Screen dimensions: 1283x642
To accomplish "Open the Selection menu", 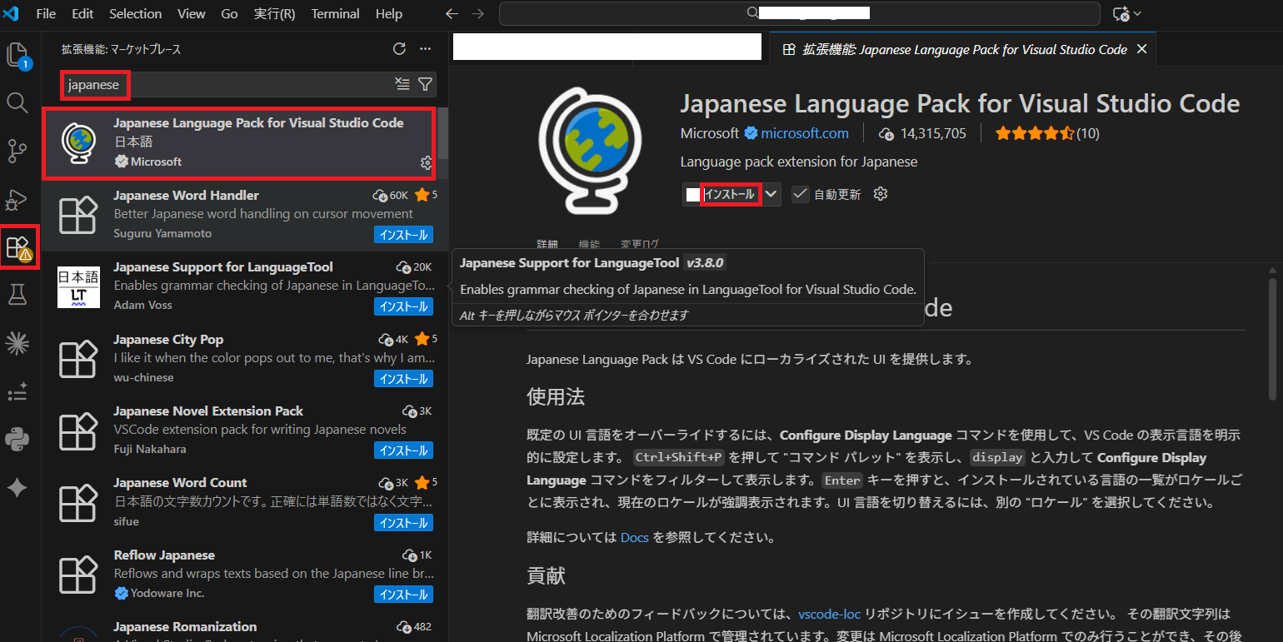I will pos(136,13).
